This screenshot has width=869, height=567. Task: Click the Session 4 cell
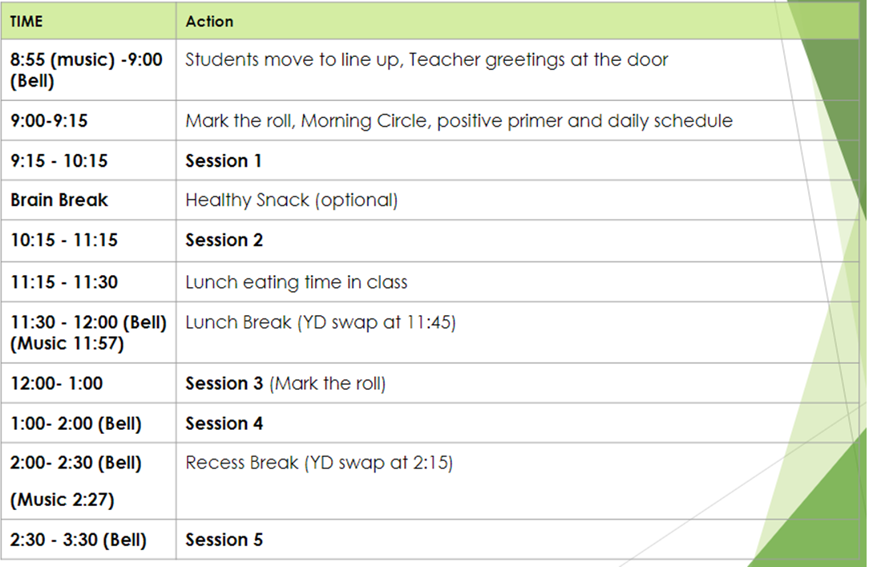(224, 423)
